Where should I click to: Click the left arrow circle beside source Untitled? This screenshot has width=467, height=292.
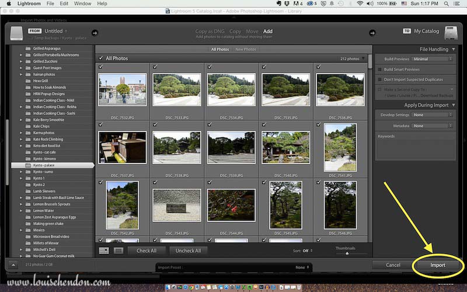(95, 33)
